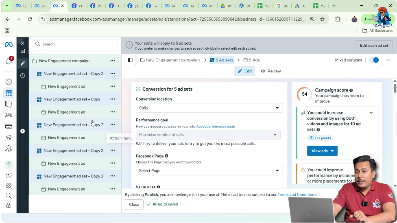Switch to the Review tab
This screenshot has height=223, width=397.
pyautogui.click(x=271, y=71)
